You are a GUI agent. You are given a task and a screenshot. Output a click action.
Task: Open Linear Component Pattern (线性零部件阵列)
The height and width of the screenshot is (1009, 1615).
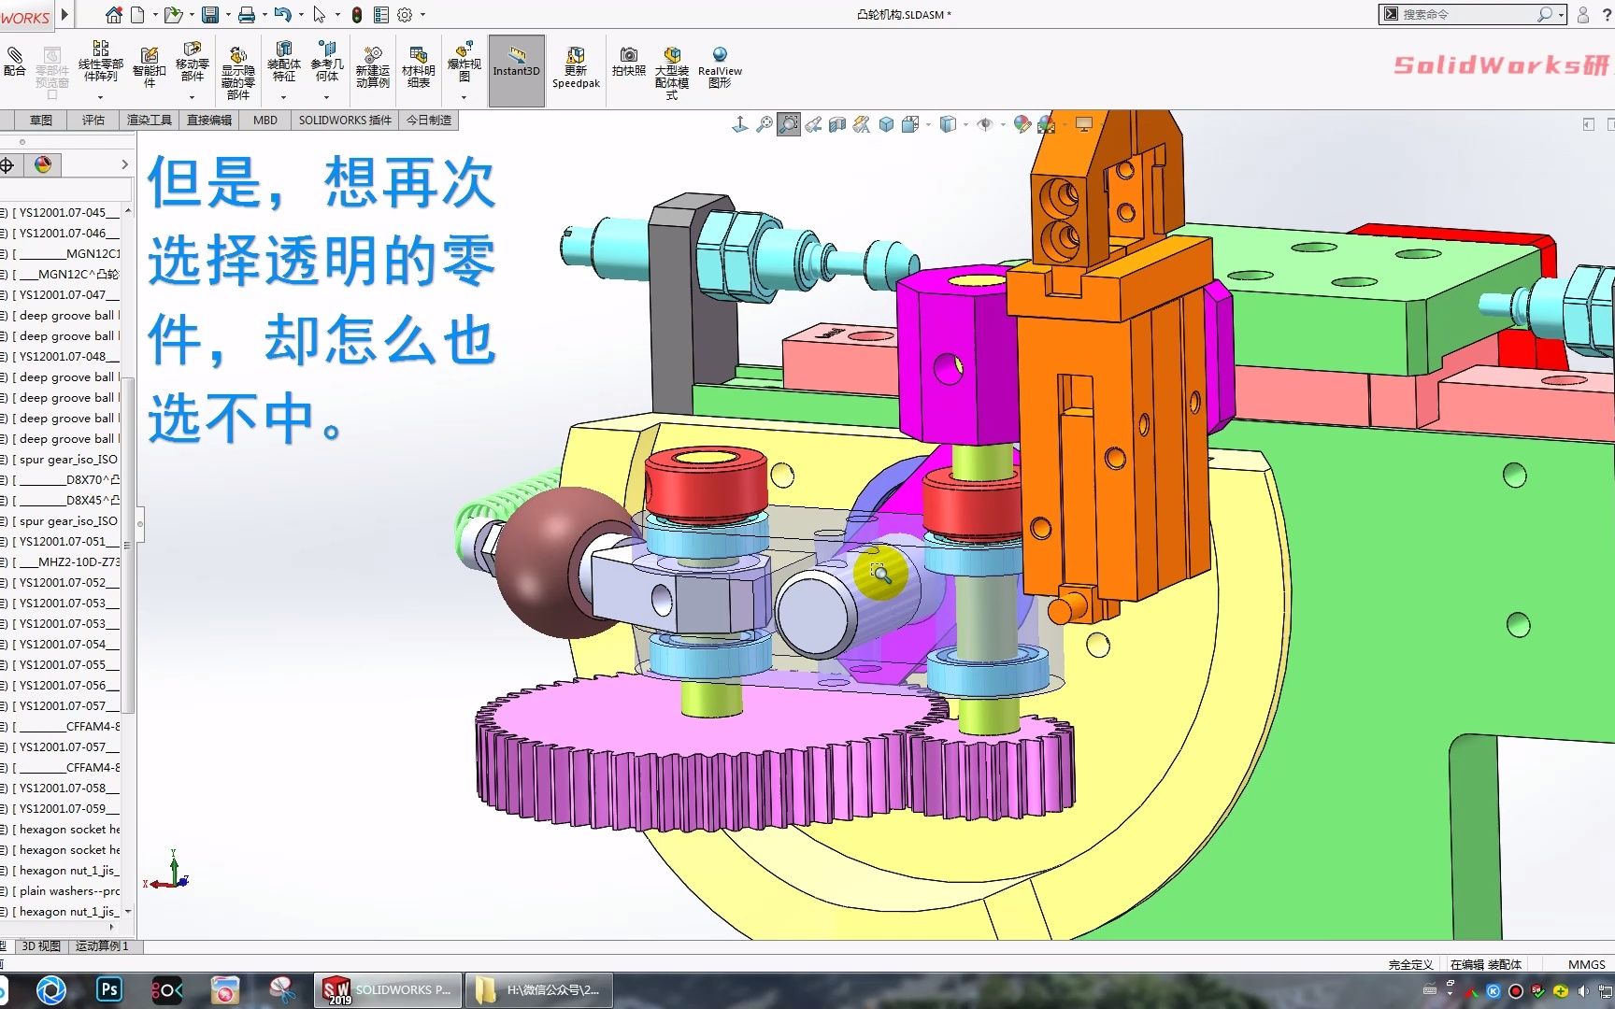pos(101,61)
